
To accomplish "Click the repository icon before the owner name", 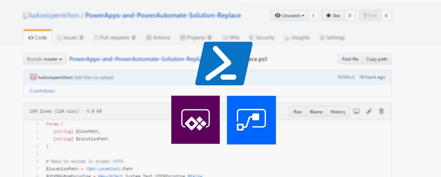I will (x=26, y=16).
